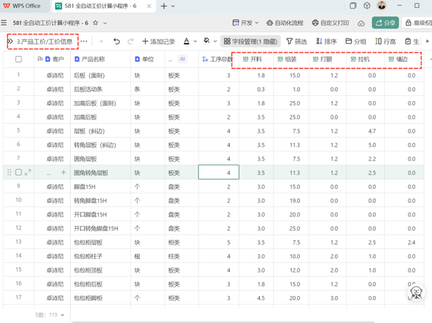Open the more options ellipsis beside sheet name
Viewport: 432px width, 323px height.
click(x=84, y=41)
